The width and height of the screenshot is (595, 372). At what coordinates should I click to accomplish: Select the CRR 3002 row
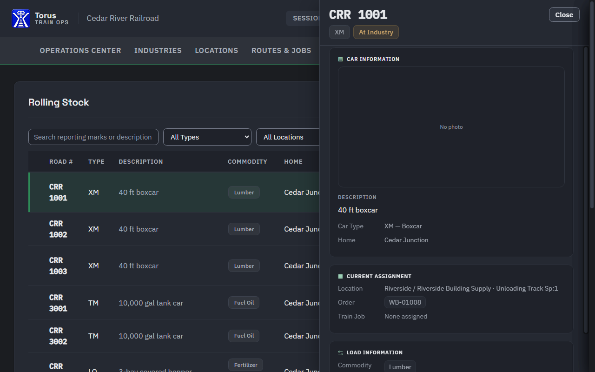point(174,336)
